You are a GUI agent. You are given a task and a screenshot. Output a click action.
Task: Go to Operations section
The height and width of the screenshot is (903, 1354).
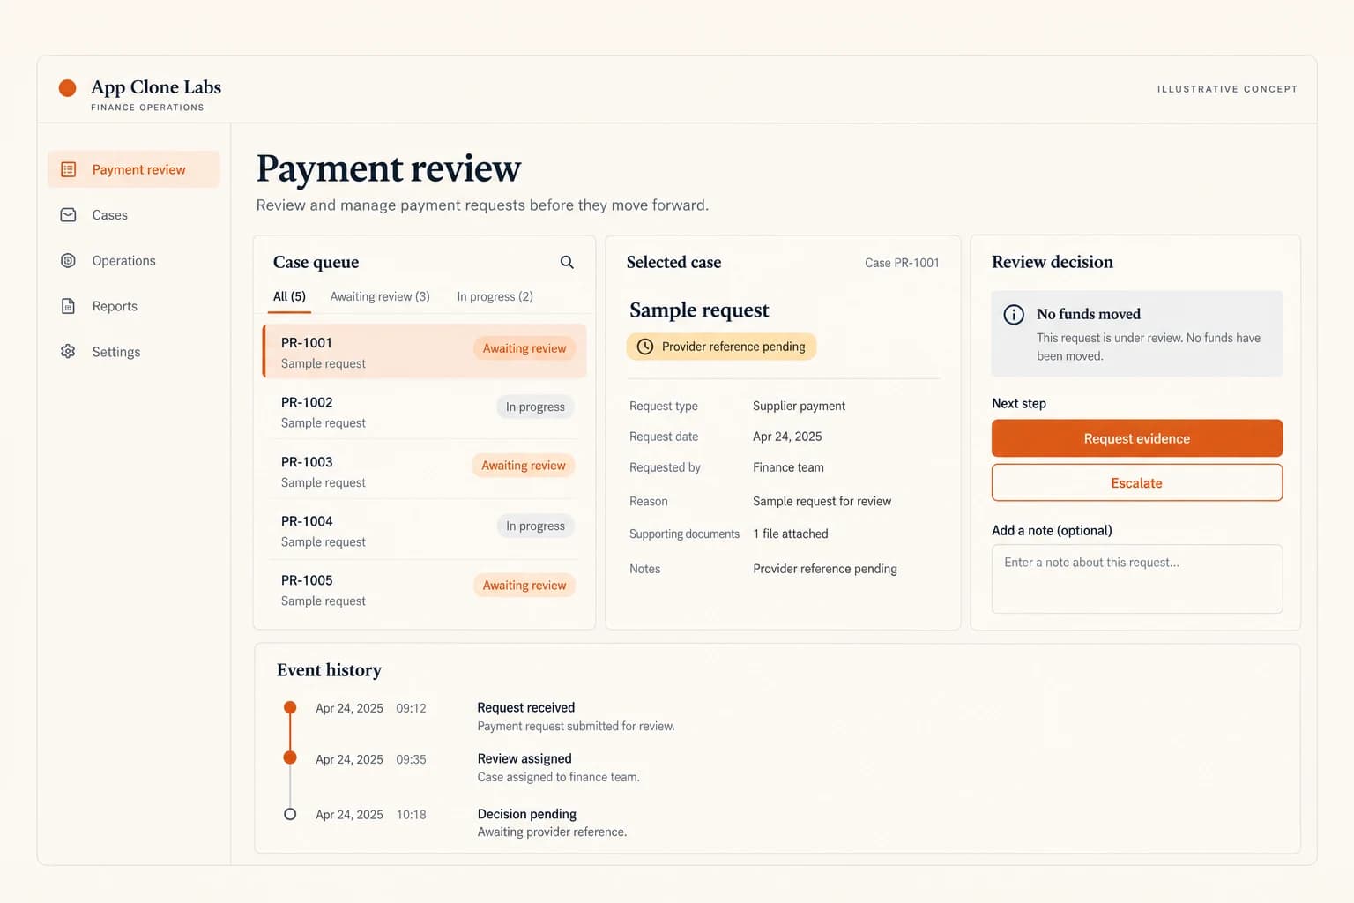pyautogui.click(x=134, y=260)
